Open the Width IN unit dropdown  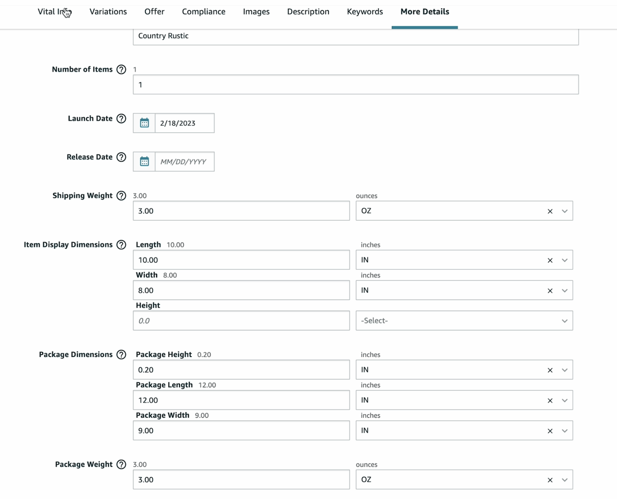tap(565, 290)
